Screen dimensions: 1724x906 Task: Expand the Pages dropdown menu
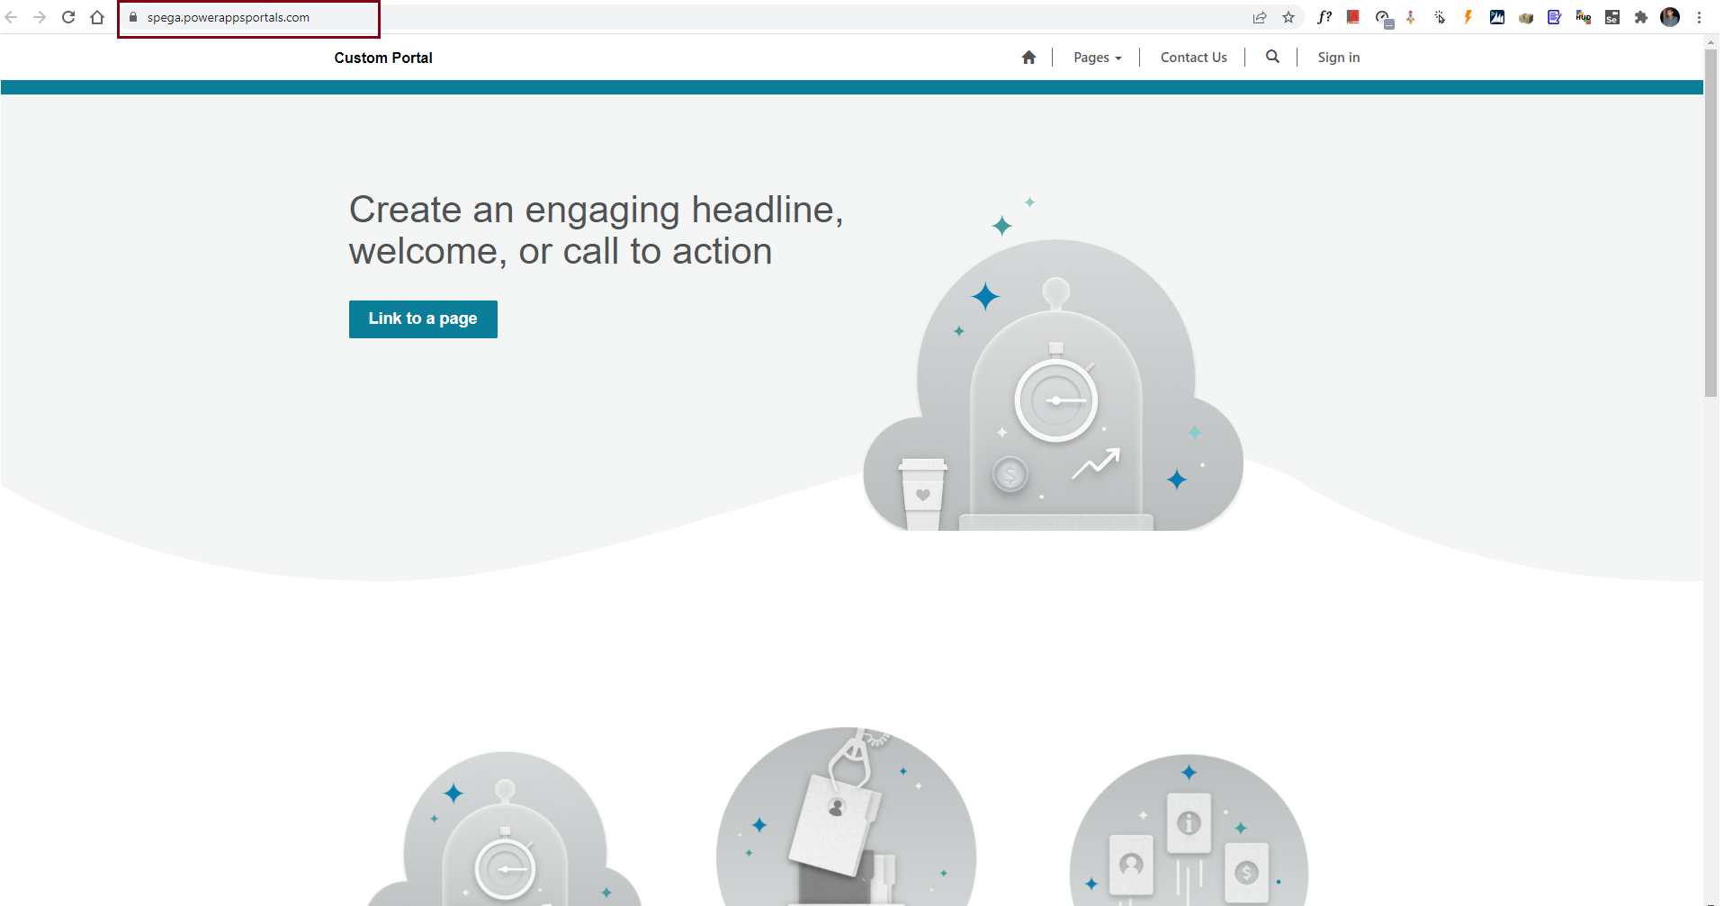tap(1097, 58)
